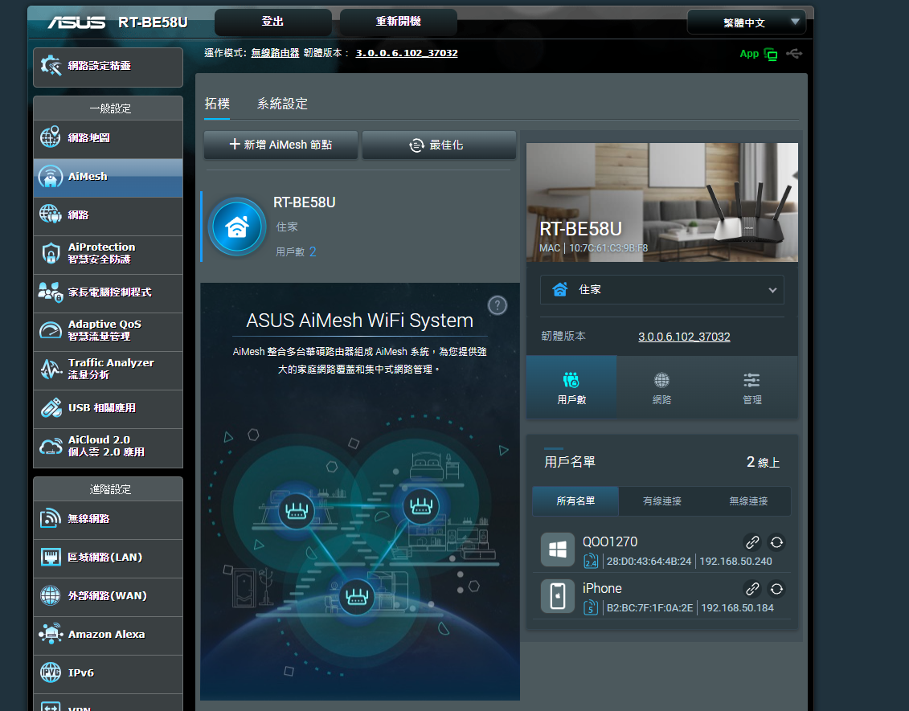Select the AiMesh sidebar item
This screenshot has height=711, width=909.
[x=108, y=178]
